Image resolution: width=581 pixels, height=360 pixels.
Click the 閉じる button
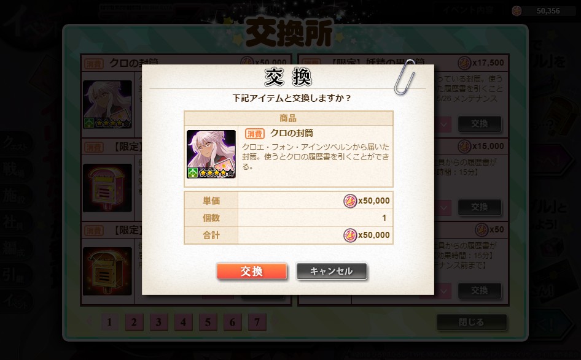click(x=471, y=322)
